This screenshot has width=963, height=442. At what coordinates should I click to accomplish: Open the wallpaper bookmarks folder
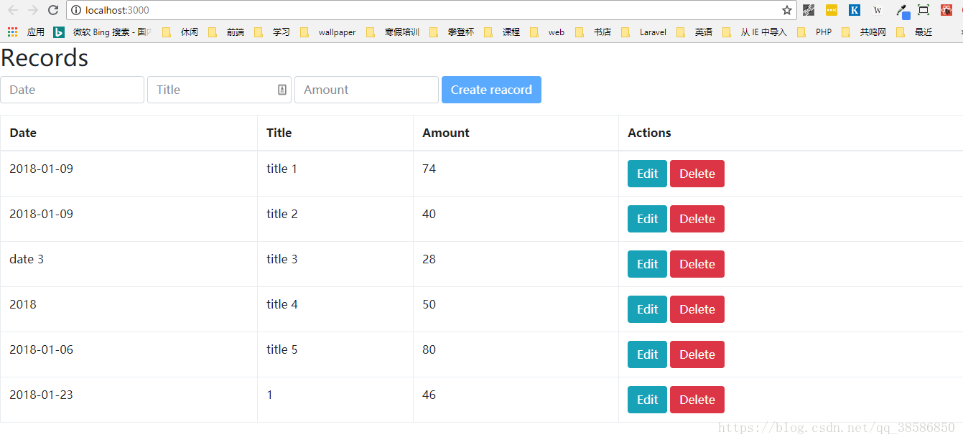point(329,32)
